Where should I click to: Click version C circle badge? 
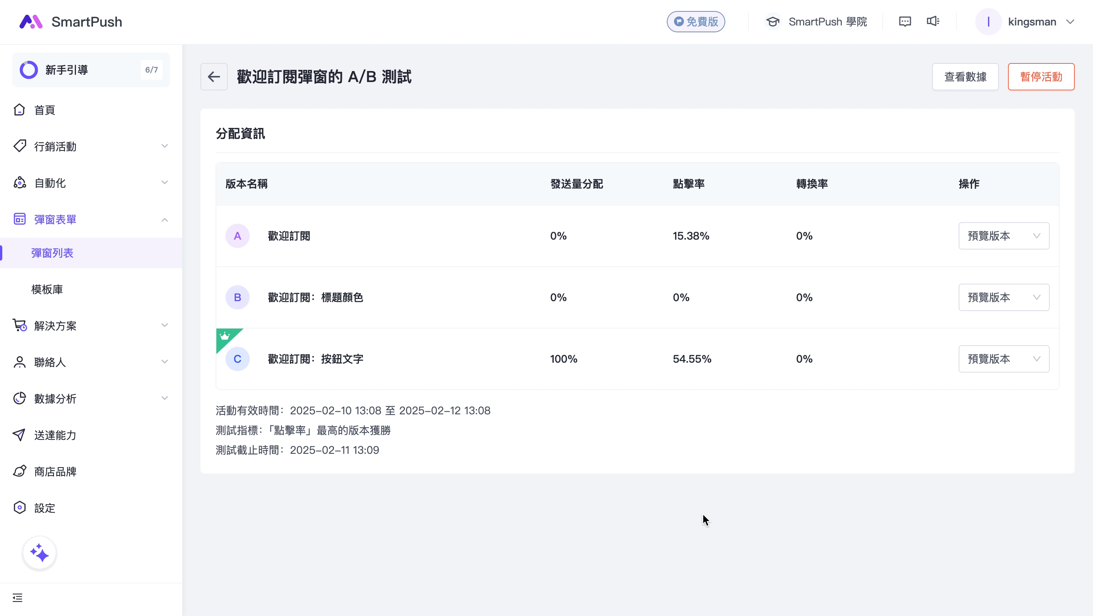[237, 359]
